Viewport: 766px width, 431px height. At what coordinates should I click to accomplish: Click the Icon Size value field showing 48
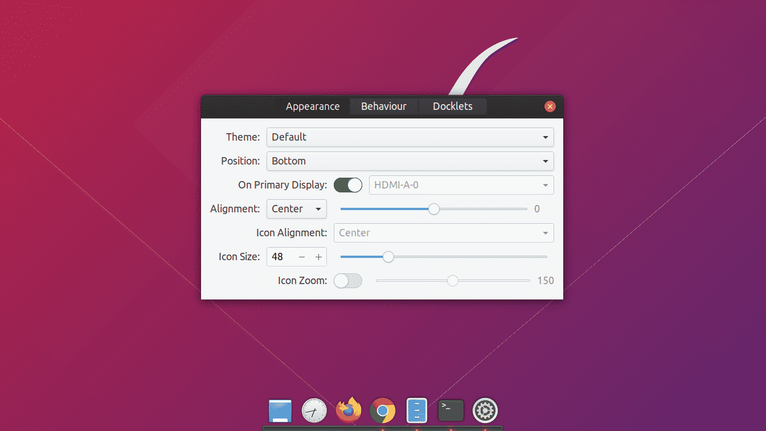pyautogui.click(x=280, y=257)
